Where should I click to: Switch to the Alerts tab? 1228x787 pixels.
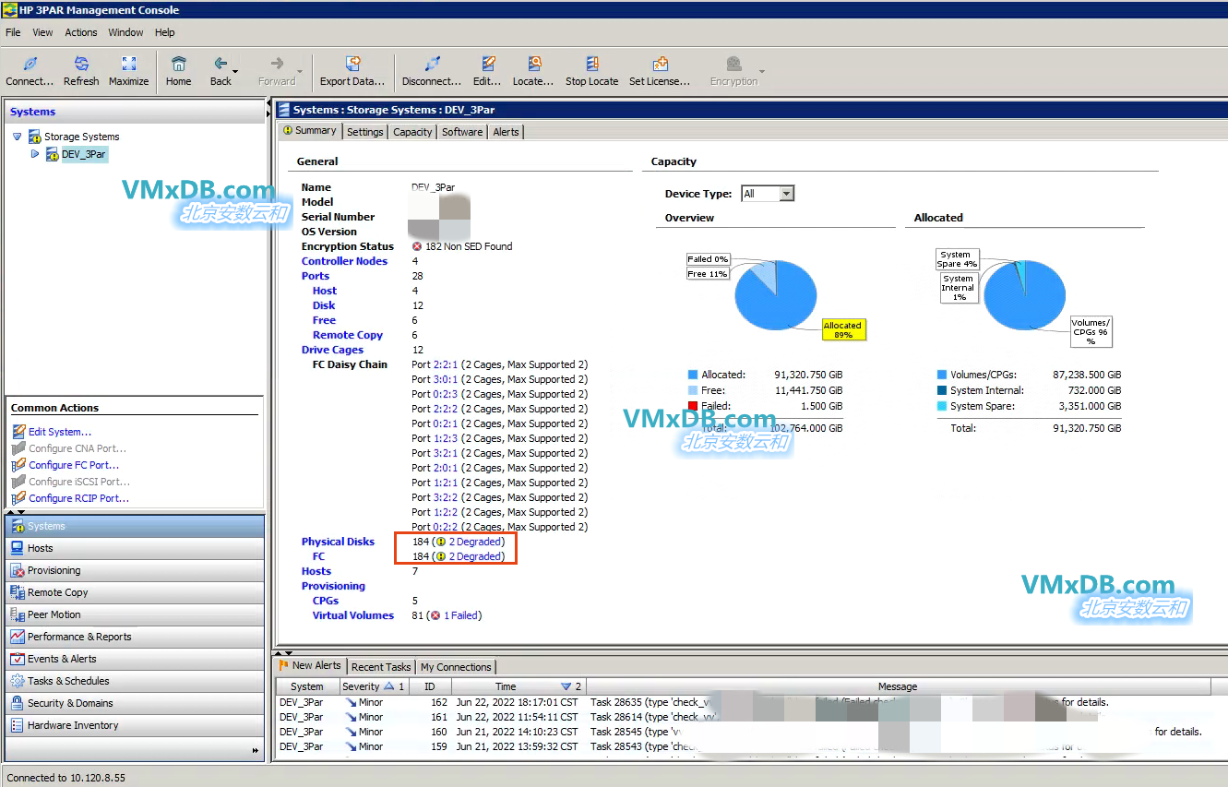(x=506, y=132)
